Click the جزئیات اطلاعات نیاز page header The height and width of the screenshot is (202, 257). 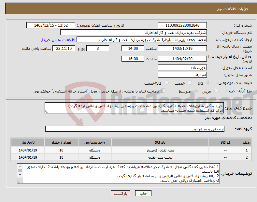click(233, 9)
